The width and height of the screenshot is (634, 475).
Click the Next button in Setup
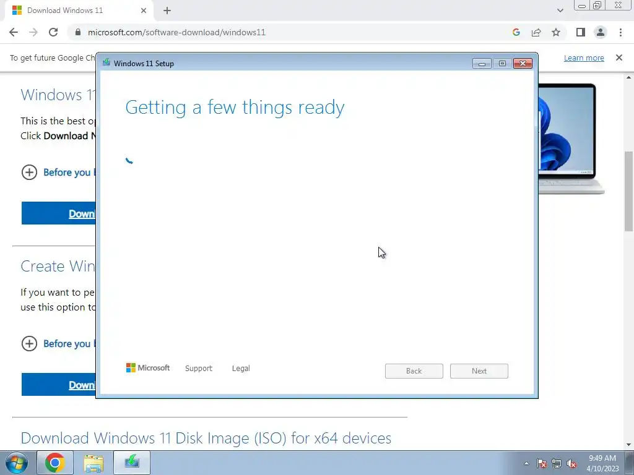coord(479,371)
